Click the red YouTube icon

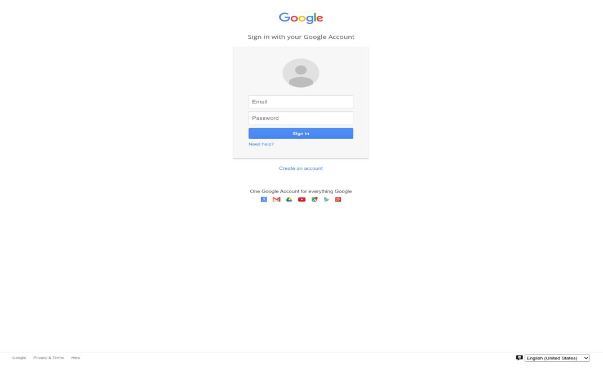(x=302, y=200)
